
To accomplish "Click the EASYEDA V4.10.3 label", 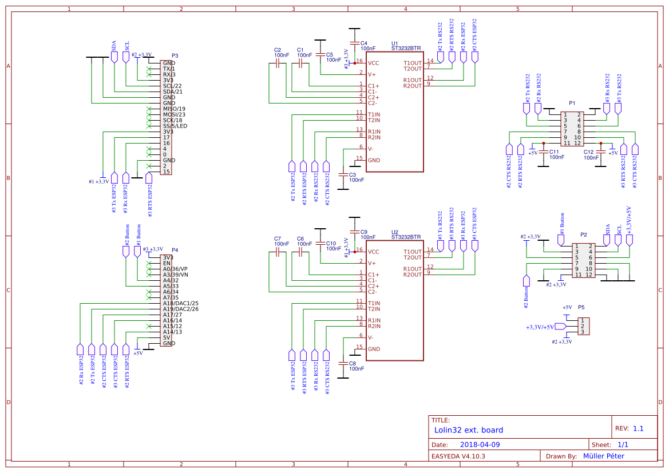I will tap(460, 456).
